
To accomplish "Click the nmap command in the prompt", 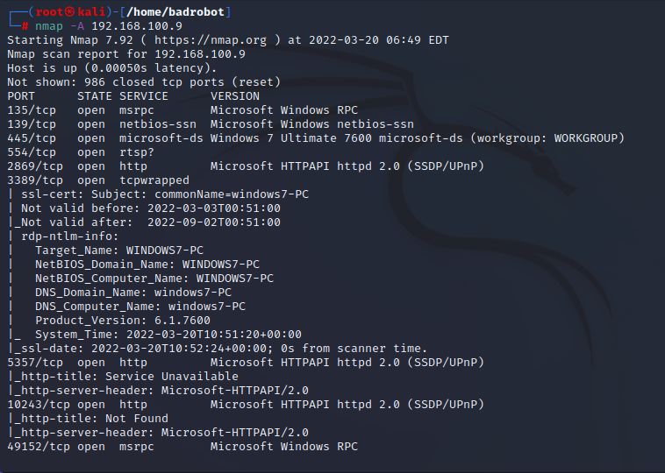I will pos(49,26).
